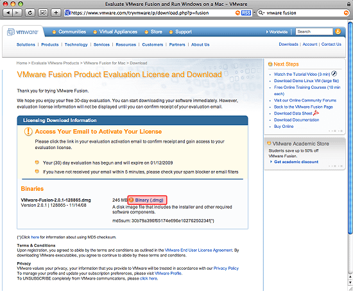Click the vertical scrollbar thumb
Screen dimensions: 353x291
[350, 128]
